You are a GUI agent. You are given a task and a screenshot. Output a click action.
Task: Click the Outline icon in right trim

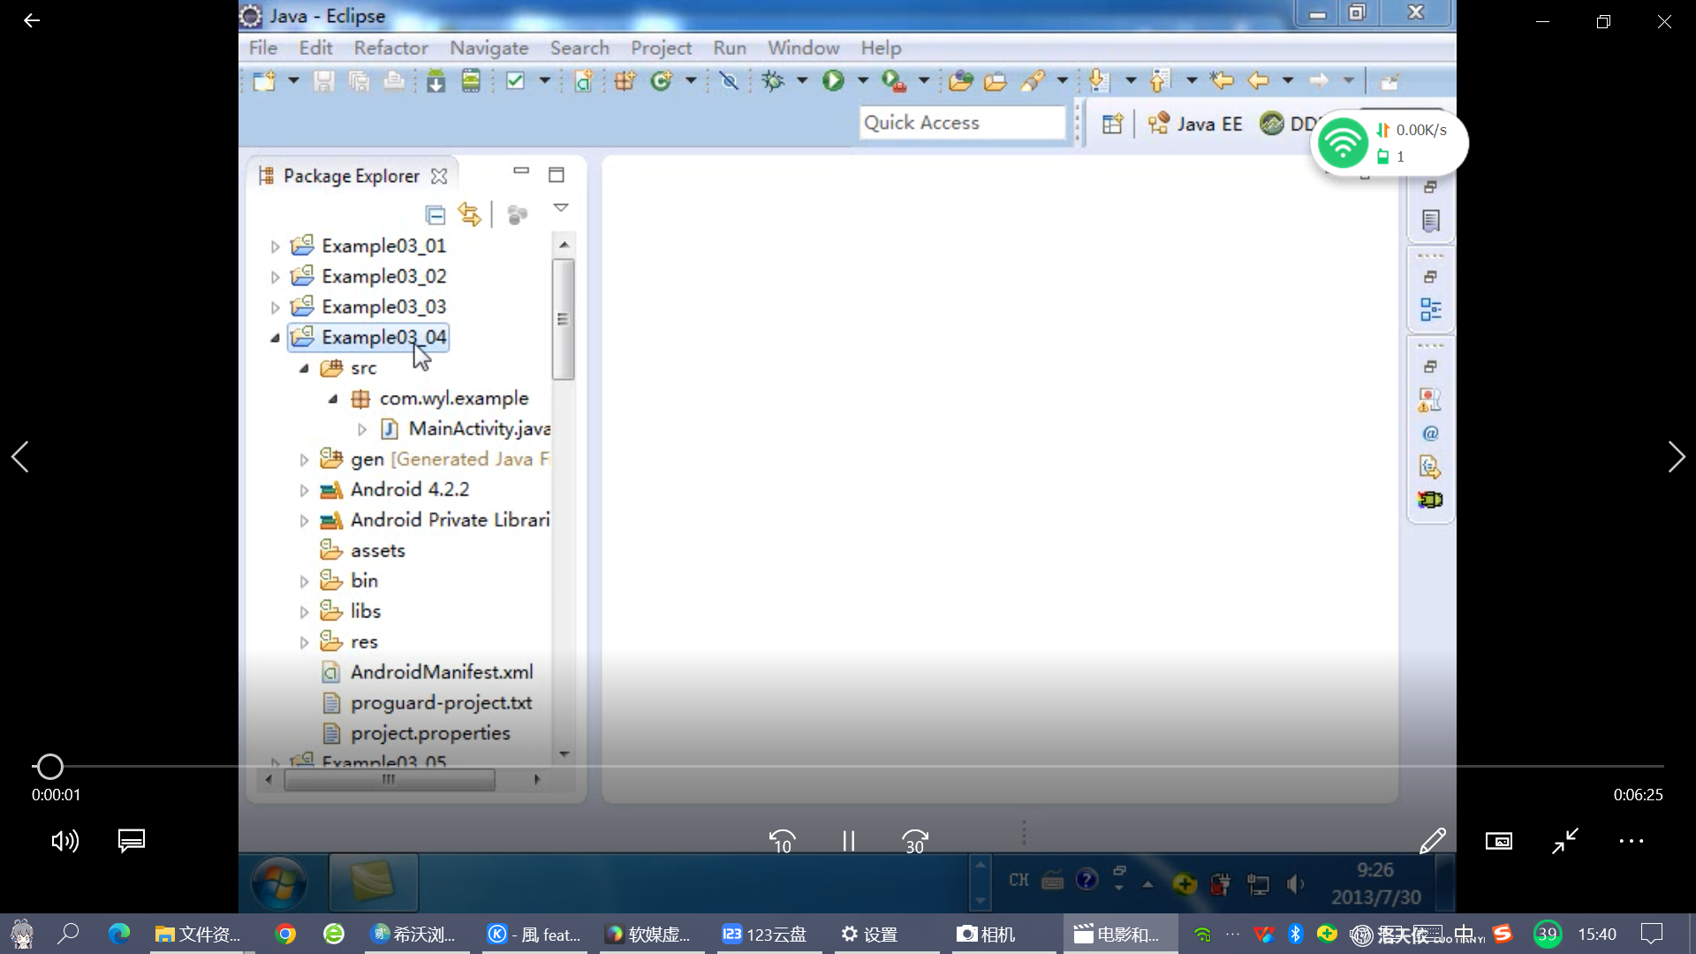pos(1430,310)
